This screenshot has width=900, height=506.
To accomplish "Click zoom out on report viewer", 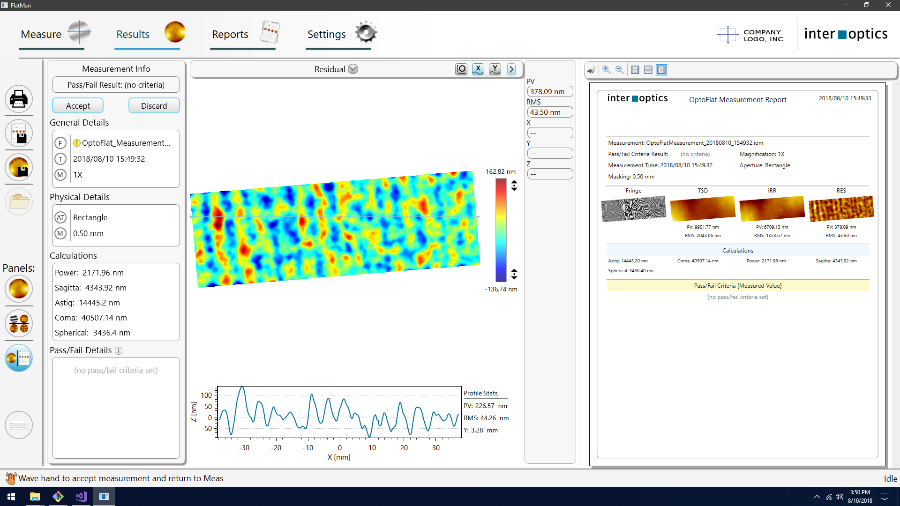I will click(x=620, y=70).
